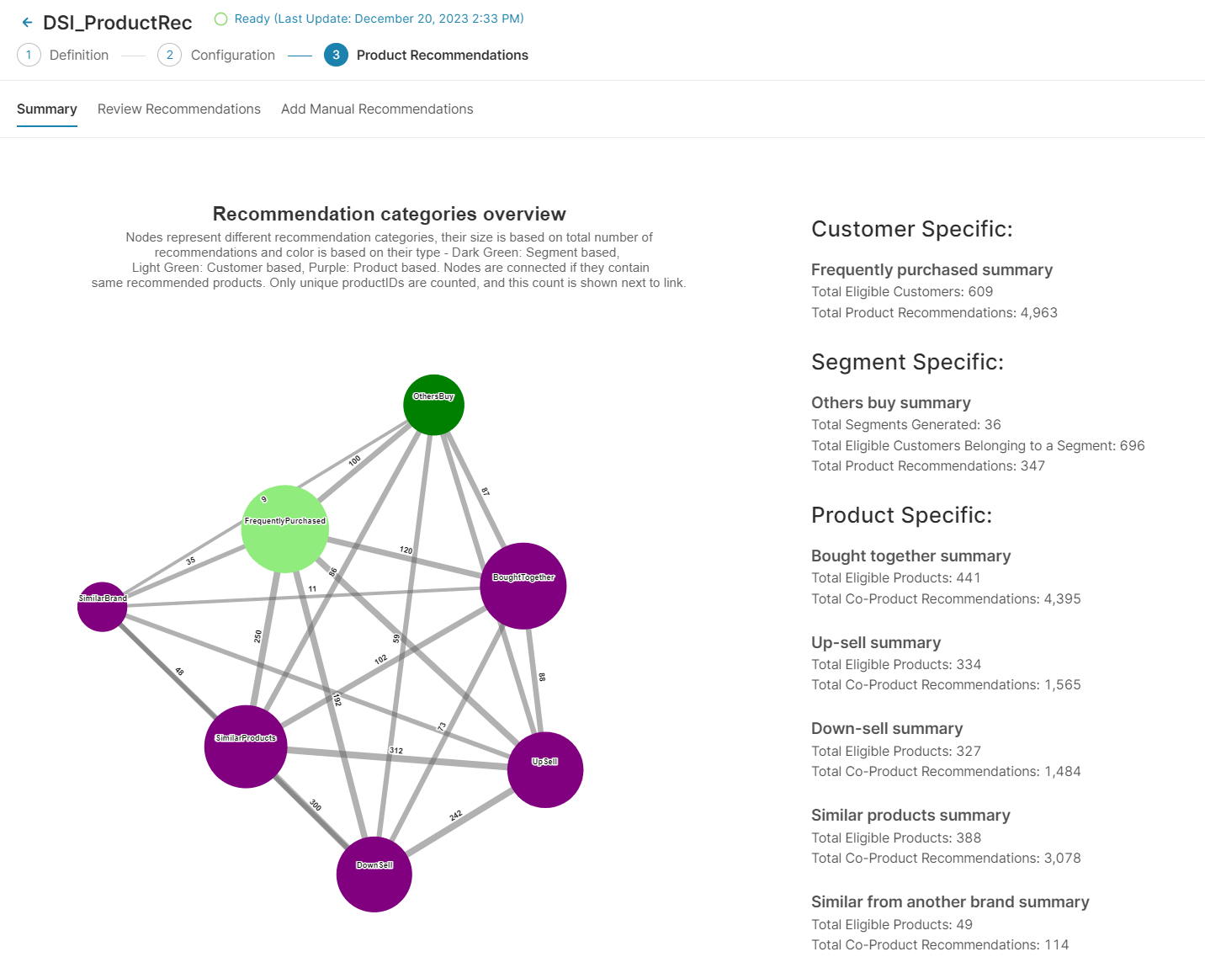Open Add Manual Recommendations tab
The width and height of the screenshot is (1205, 973).
(377, 109)
